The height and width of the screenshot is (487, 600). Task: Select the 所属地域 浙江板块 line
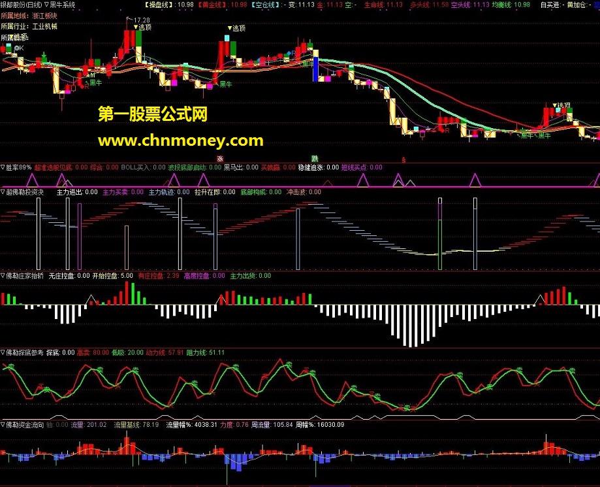click(x=29, y=16)
